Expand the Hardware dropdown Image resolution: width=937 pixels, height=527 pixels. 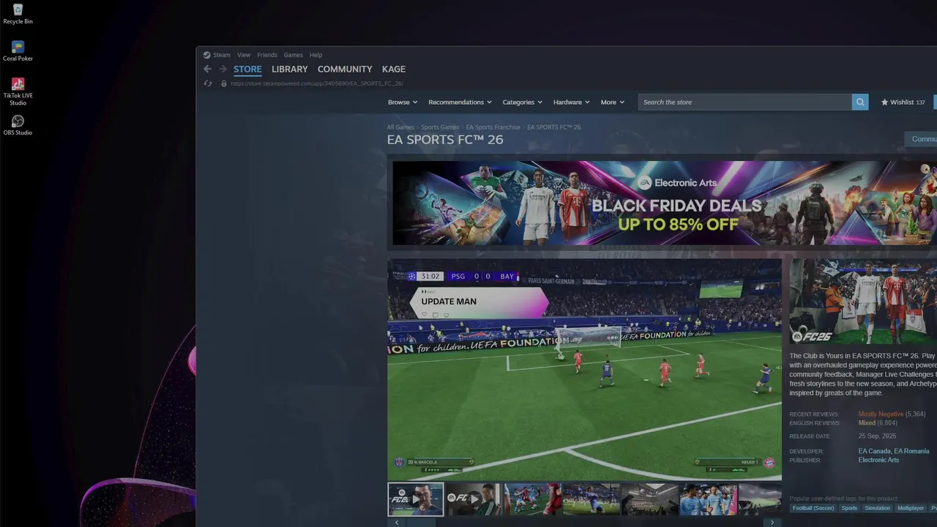(571, 102)
